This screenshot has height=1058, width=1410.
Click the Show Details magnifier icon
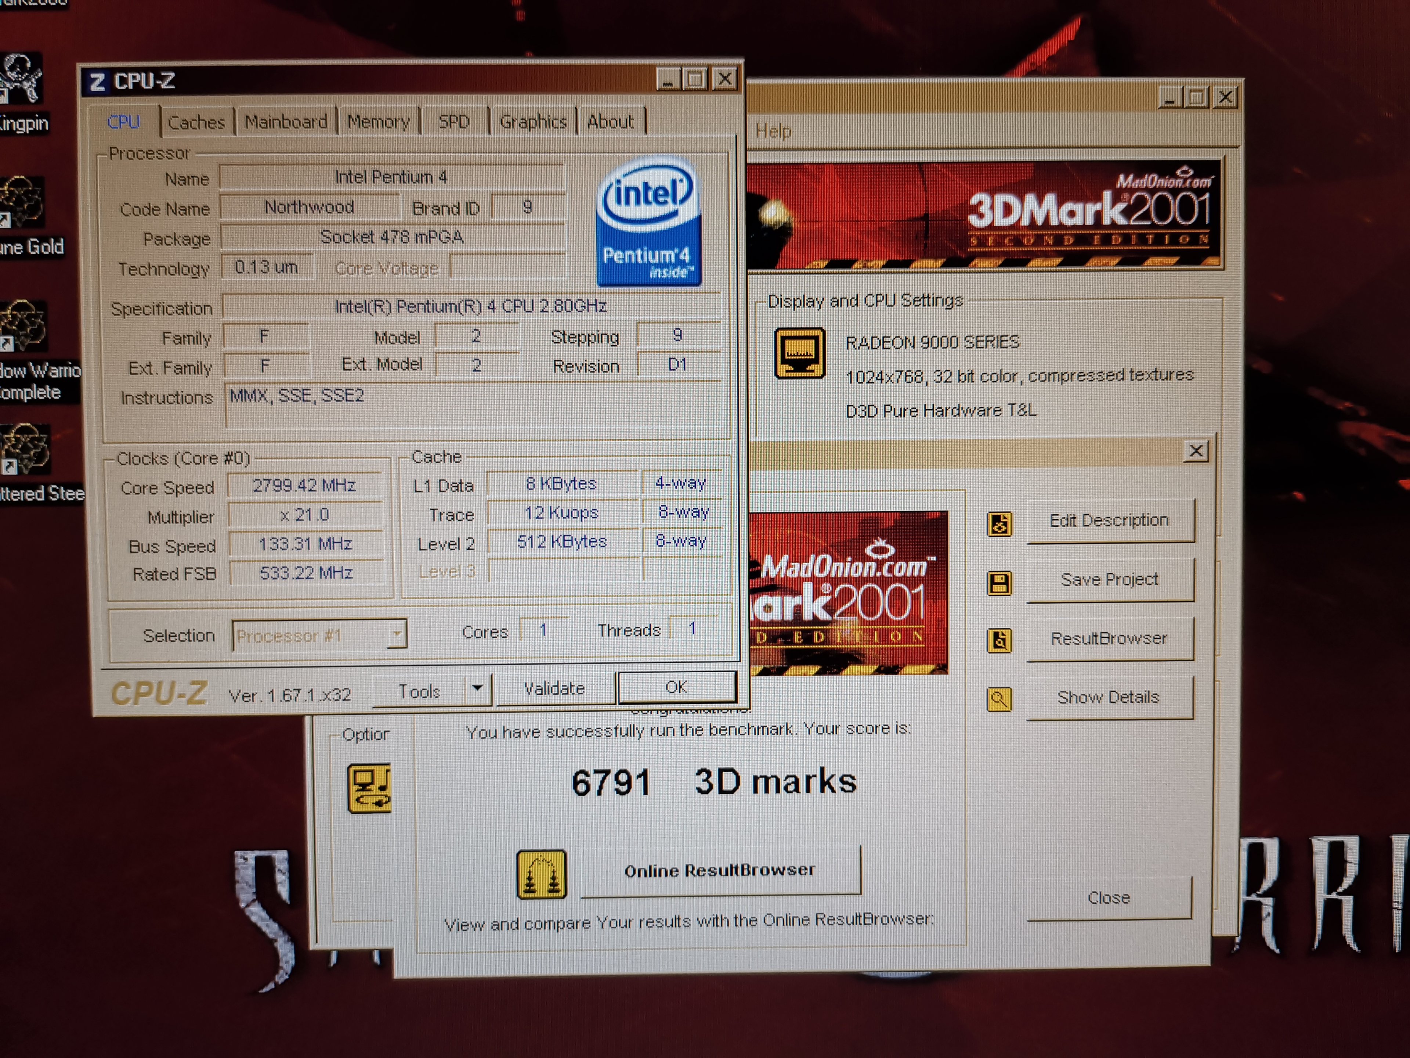[x=999, y=699]
